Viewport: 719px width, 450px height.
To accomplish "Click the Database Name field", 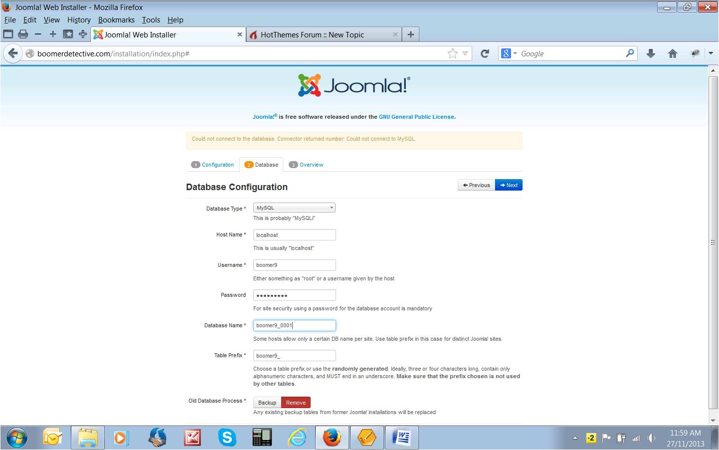I will click(x=294, y=325).
